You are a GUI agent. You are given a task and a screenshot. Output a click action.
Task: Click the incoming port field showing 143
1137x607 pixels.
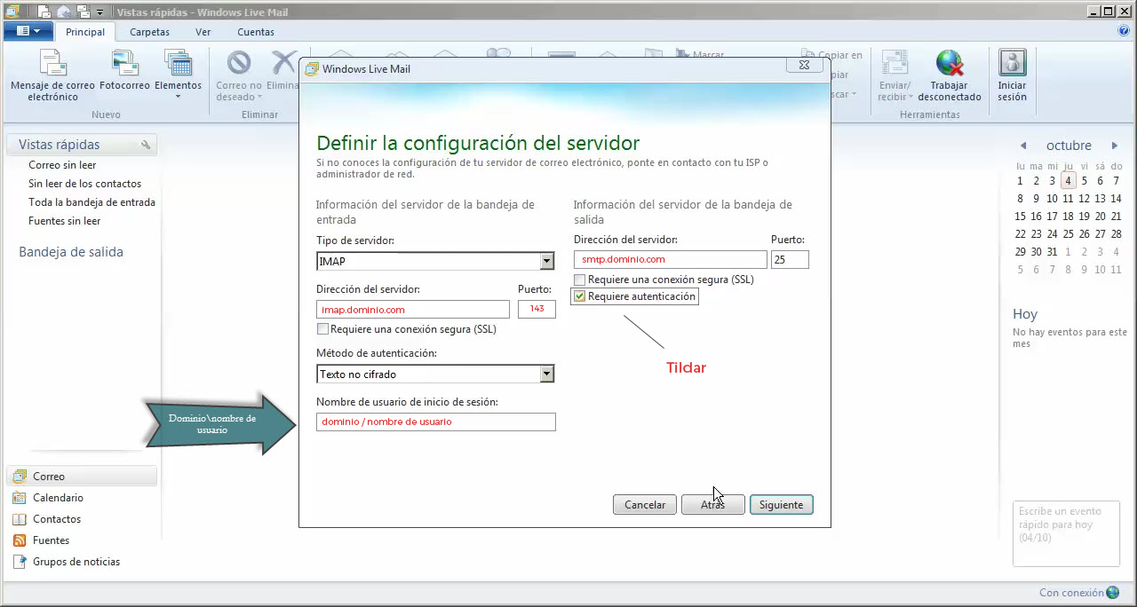[x=537, y=309]
